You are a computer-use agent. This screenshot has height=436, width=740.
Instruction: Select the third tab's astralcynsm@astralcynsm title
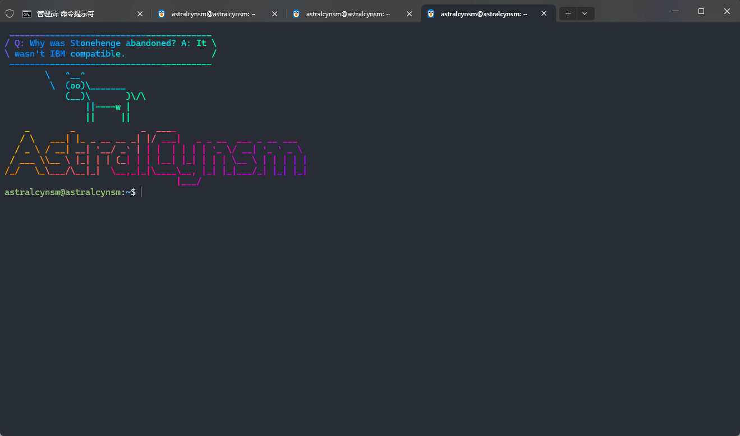pyautogui.click(x=348, y=14)
